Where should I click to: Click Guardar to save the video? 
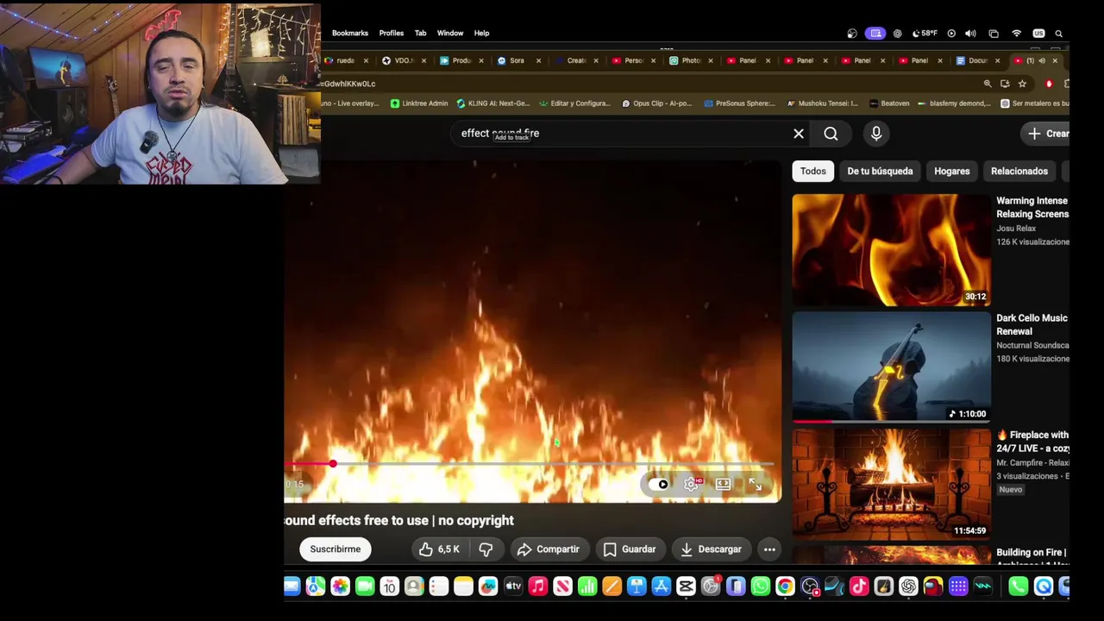click(630, 549)
